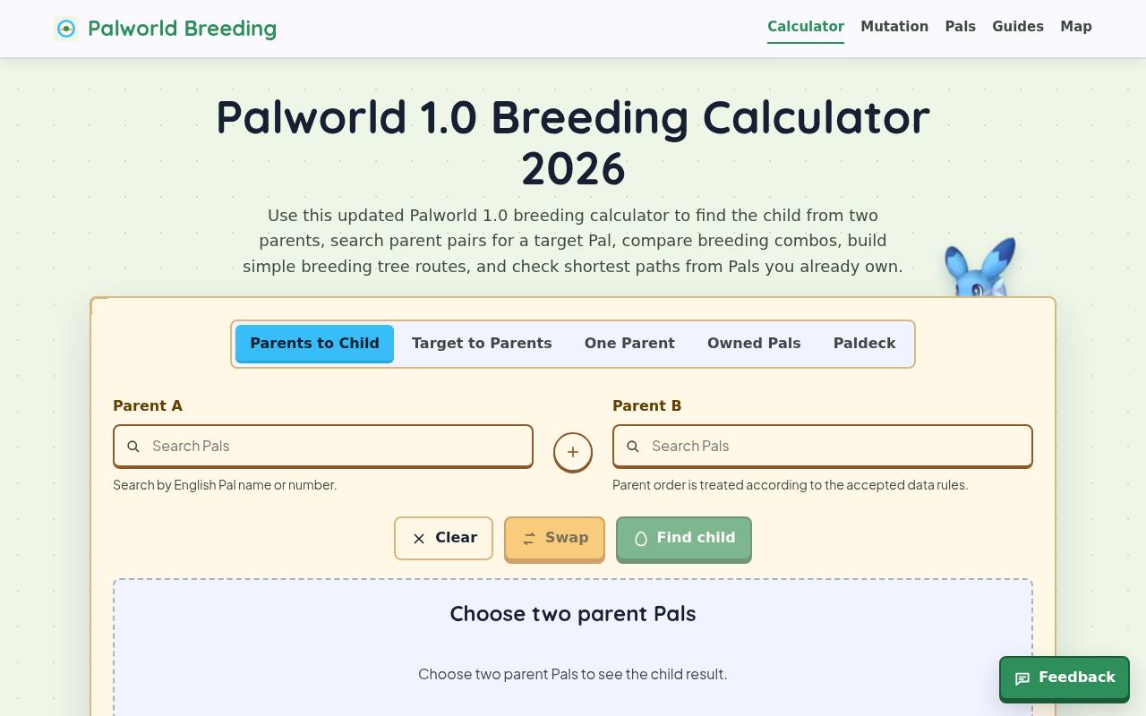Viewport: 1146px width, 716px height.
Task: Switch to the Paldeck tab
Action: pos(865,344)
